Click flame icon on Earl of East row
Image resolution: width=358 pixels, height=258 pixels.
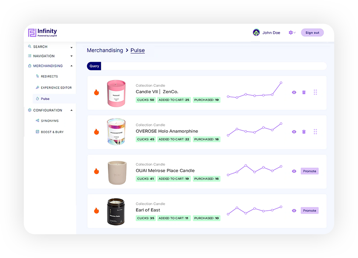tap(97, 211)
